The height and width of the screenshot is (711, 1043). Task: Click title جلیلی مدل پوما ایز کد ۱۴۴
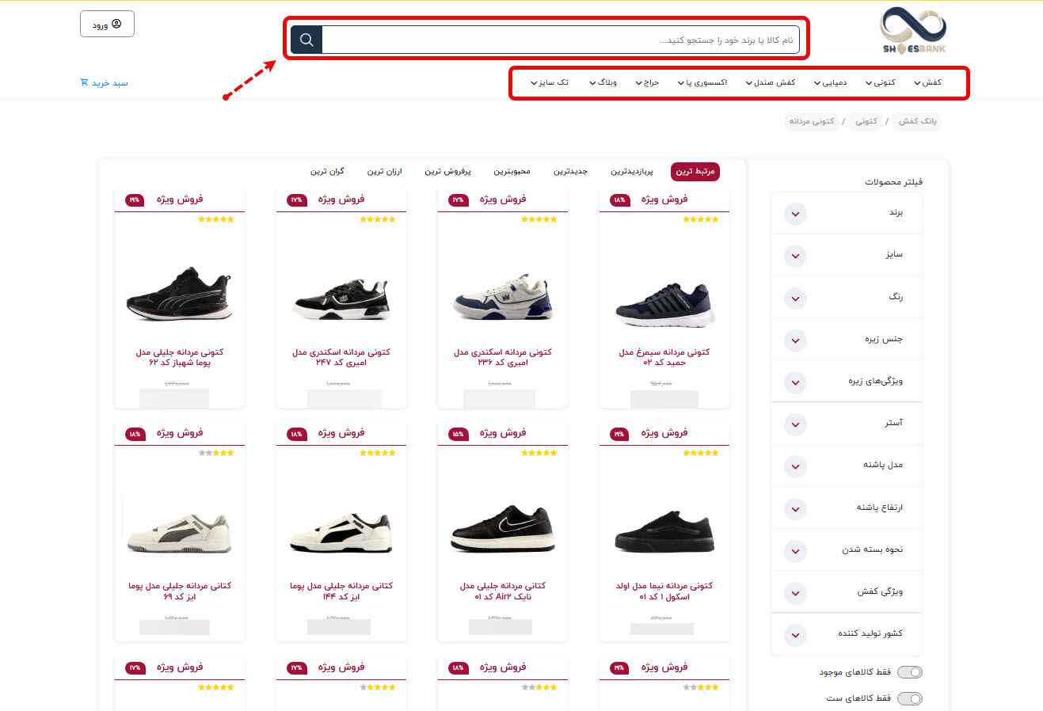(x=341, y=591)
